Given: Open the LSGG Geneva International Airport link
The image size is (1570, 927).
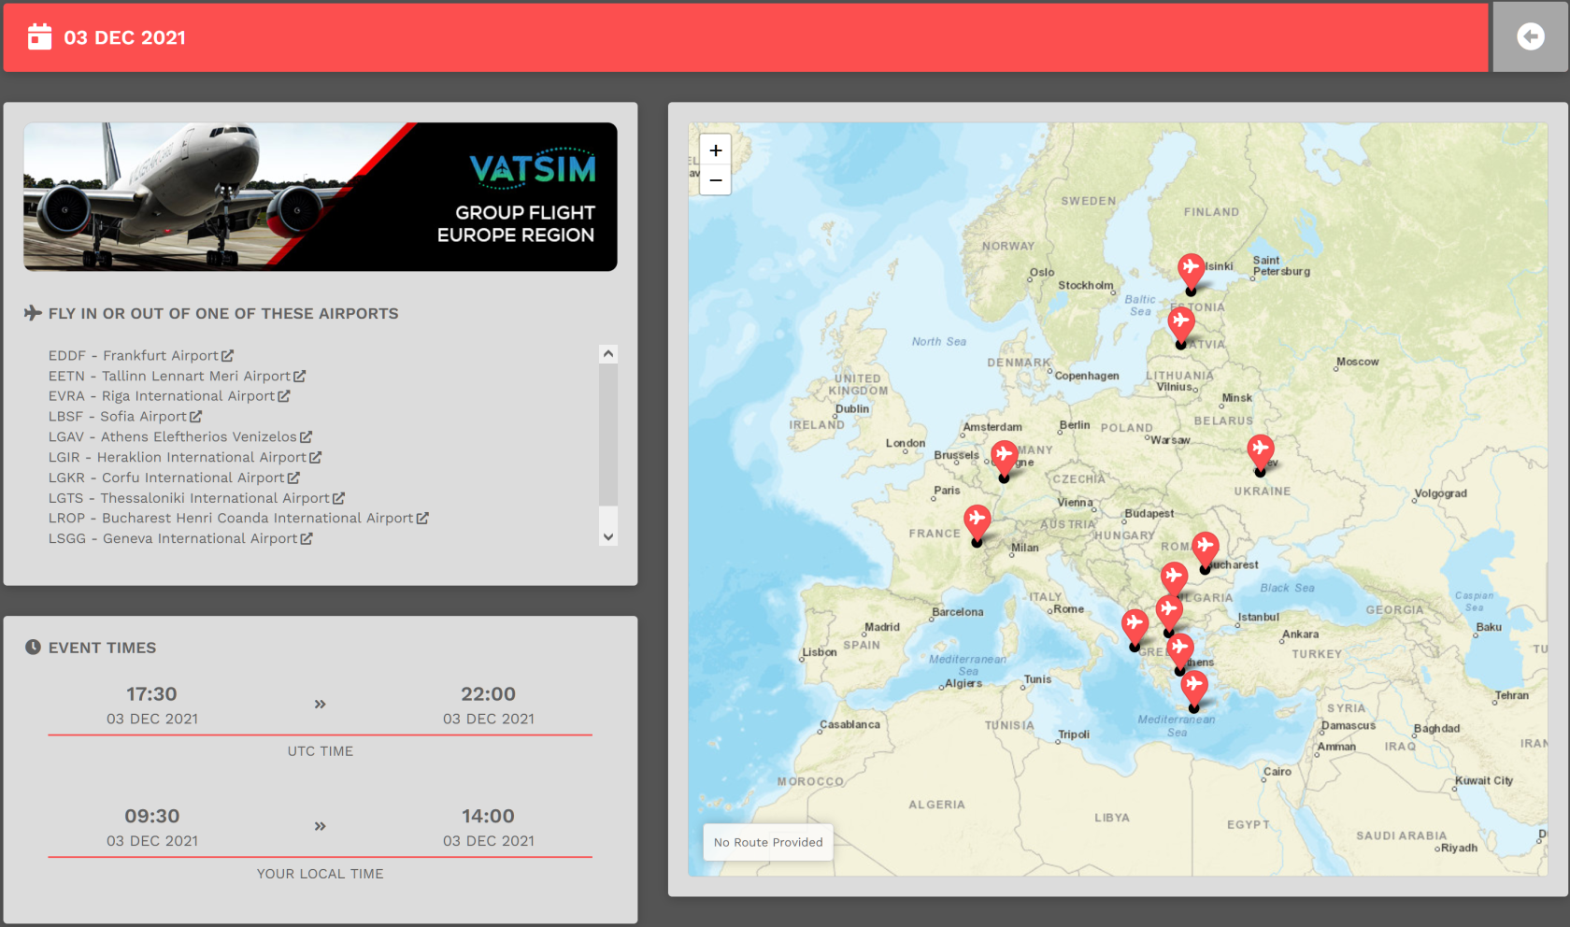Looking at the screenshot, I should pyautogui.click(x=180, y=538).
